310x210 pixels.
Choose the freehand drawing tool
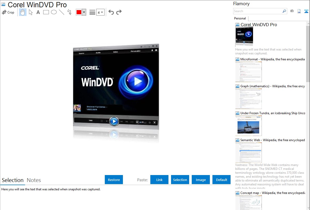pos(69,12)
